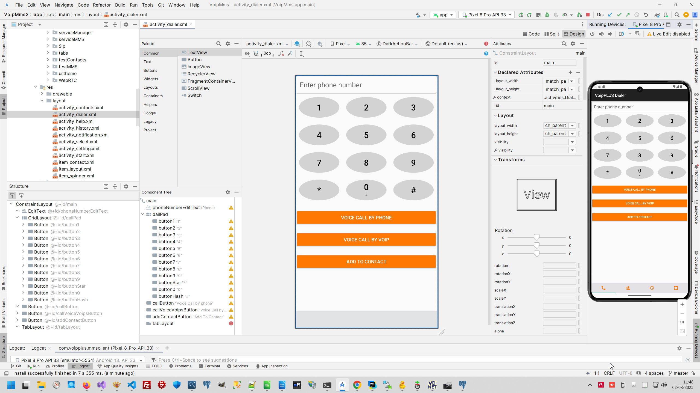
Task: Click the orientation rotate icon in design toolbar
Action: coord(308,44)
